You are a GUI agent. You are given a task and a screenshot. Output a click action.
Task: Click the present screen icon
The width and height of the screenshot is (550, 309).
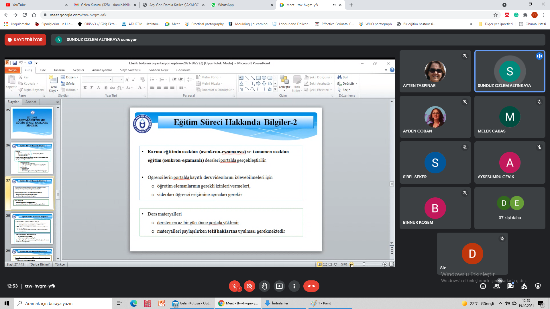coord(279,286)
